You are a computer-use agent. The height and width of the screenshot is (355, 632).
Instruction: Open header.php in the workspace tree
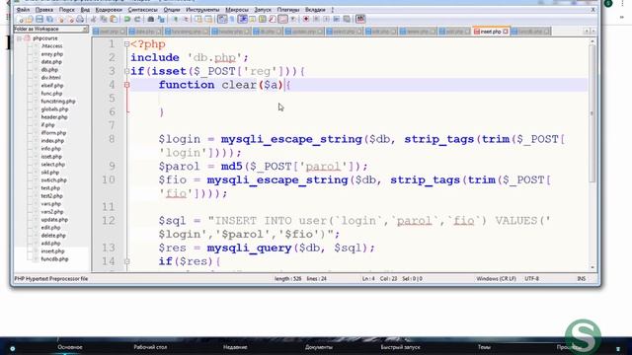54,117
